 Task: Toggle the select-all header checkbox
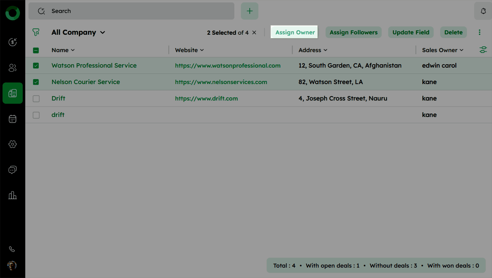click(36, 50)
